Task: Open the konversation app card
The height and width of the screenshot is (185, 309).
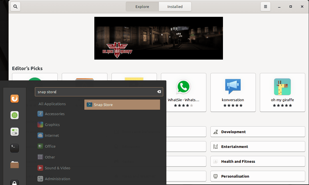Action: click(x=233, y=92)
